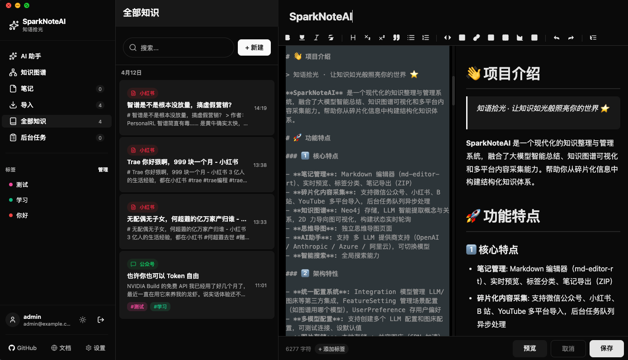This screenshot has width=628, height=360.
Task: Click the undo icon in the editor toolbar
Action: tap(557, 38)
